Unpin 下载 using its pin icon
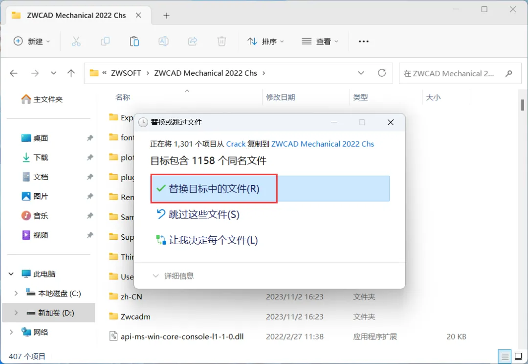Screen dimensions: 528x364 click(x=90, y=158)
